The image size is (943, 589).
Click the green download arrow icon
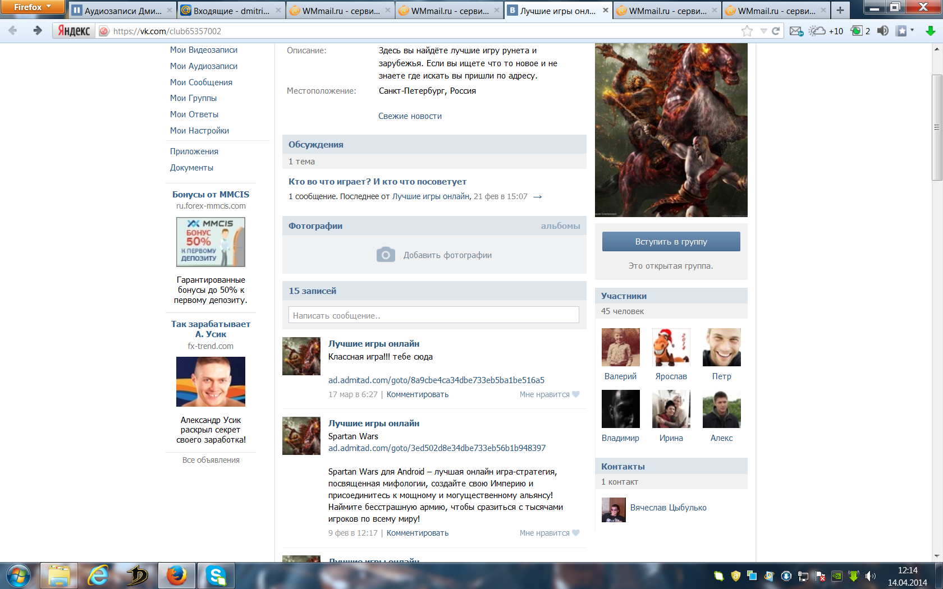(x=930, y=31)
